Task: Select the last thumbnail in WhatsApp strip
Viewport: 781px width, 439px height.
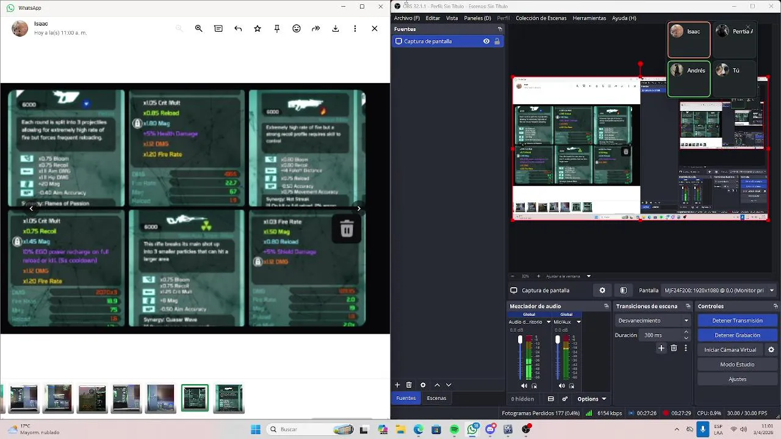Action: [229, 398]
